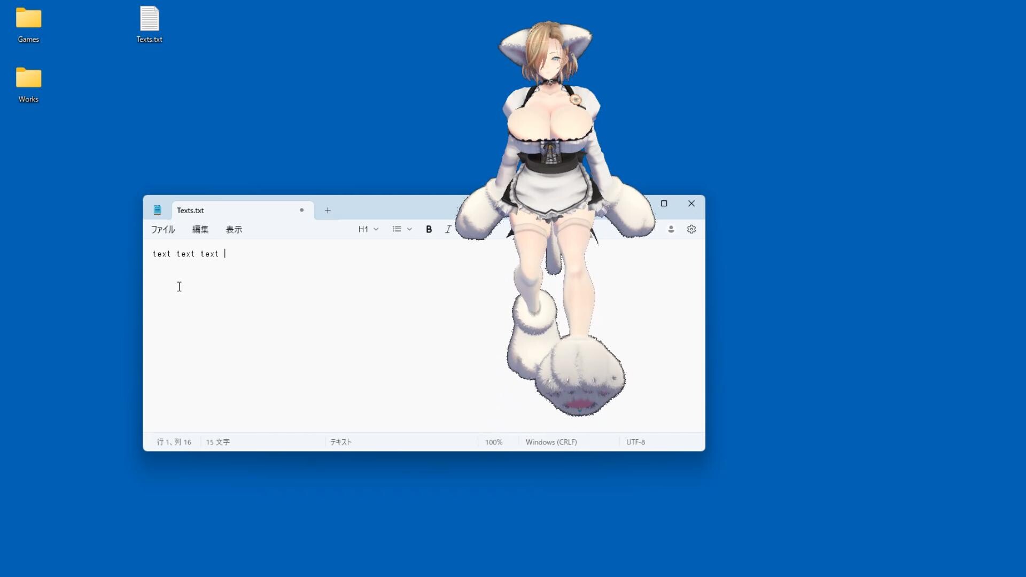This screenshot has width=1026, height=577.
Task: Click the Windows (CRLF) line ending indicator
Action: pyautogui.click(x=550, y=442)
